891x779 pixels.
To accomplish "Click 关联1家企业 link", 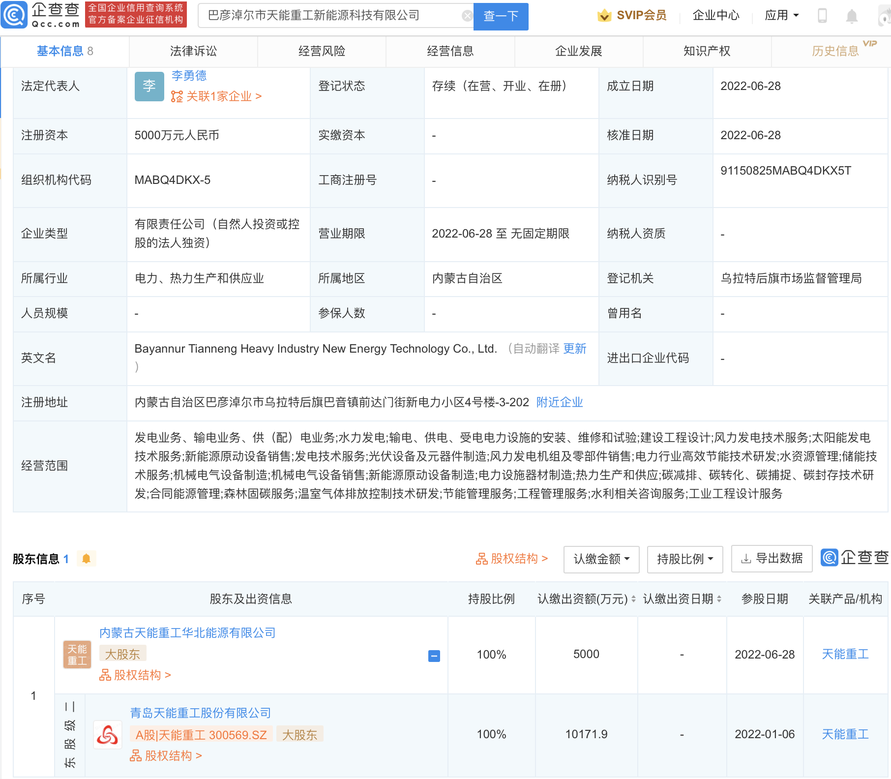I will click(x=216, y=96).
